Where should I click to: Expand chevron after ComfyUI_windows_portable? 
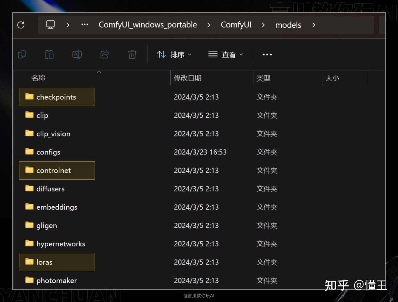[209, 25]
